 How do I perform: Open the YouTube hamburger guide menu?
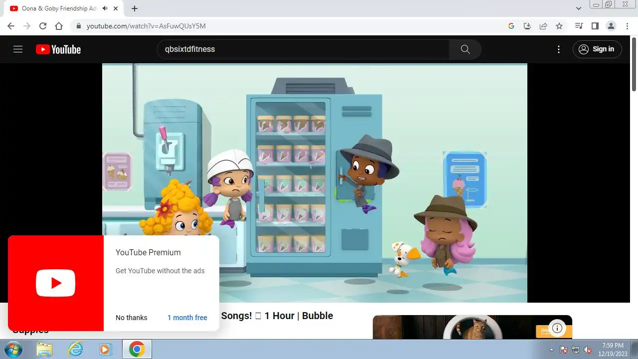[18, 49]
